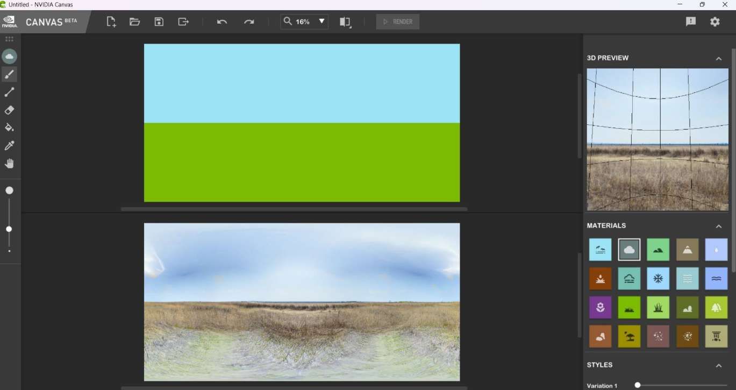Viewport: 736px width, 390px height.
Task: Toggle the canvas mirror mode
Action: click(345, 22)
